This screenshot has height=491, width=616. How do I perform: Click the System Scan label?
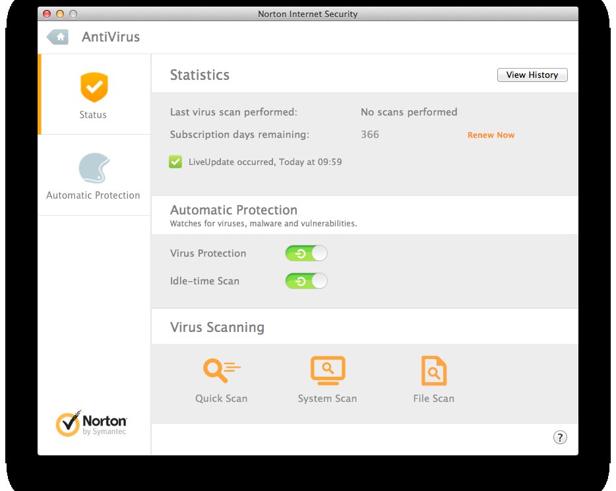pyautogui.click(x=327, y=399)
